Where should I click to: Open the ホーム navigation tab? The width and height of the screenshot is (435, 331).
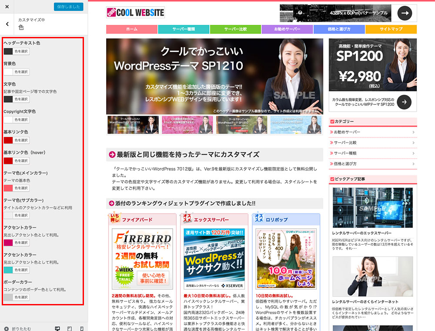pyautogui.click(x=132, y=29)
